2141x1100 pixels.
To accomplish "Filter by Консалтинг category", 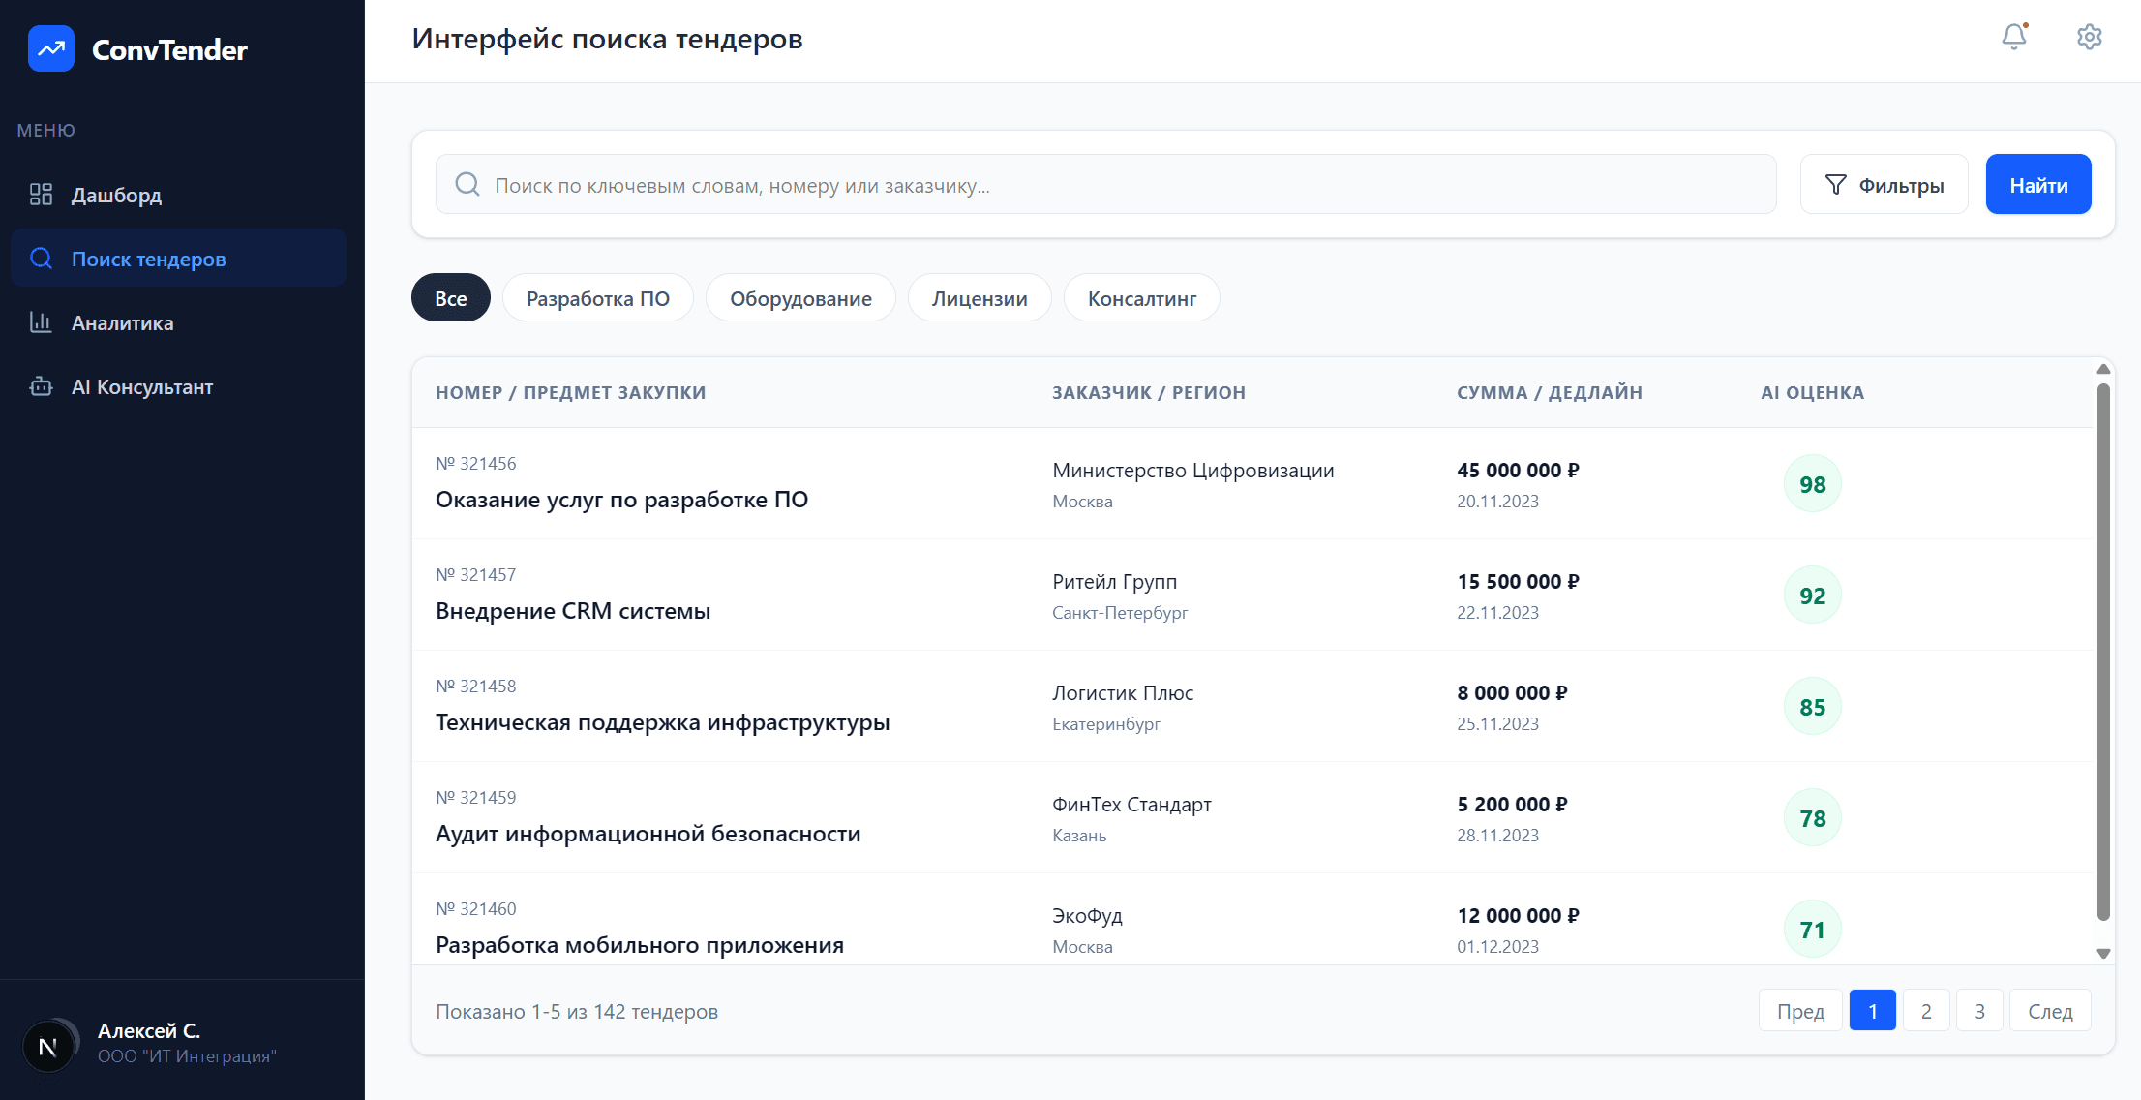I will [x=1142, y=298].
